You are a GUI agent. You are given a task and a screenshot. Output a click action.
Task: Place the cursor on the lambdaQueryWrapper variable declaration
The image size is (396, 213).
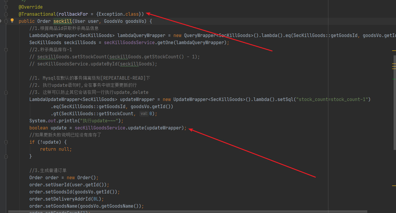tap(141, 36)
